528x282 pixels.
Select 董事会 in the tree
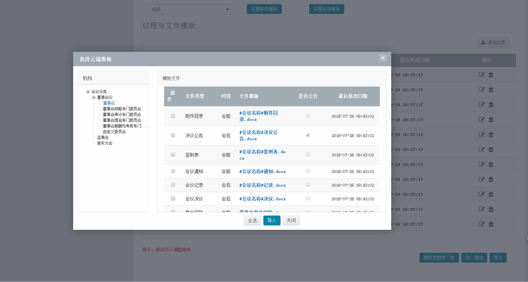pyautogui.click(x=109, y=103)
